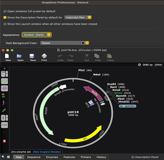Viewport: 164px width, 160px height.
Task: Click the lac operator label on map
Action: 128,106
